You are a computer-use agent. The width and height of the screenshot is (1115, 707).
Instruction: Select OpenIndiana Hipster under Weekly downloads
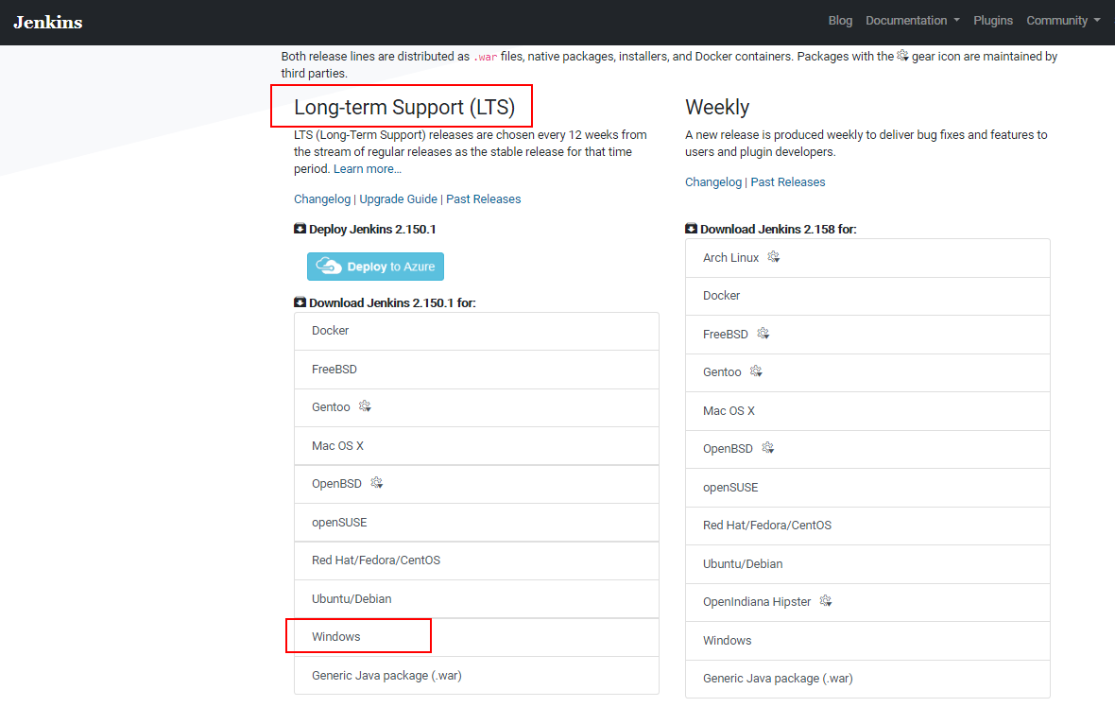tap(867, 602)
